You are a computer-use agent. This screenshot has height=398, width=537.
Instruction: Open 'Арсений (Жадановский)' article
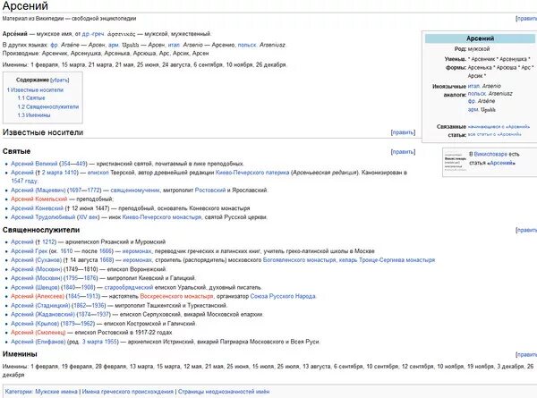[x=43, y=315]
